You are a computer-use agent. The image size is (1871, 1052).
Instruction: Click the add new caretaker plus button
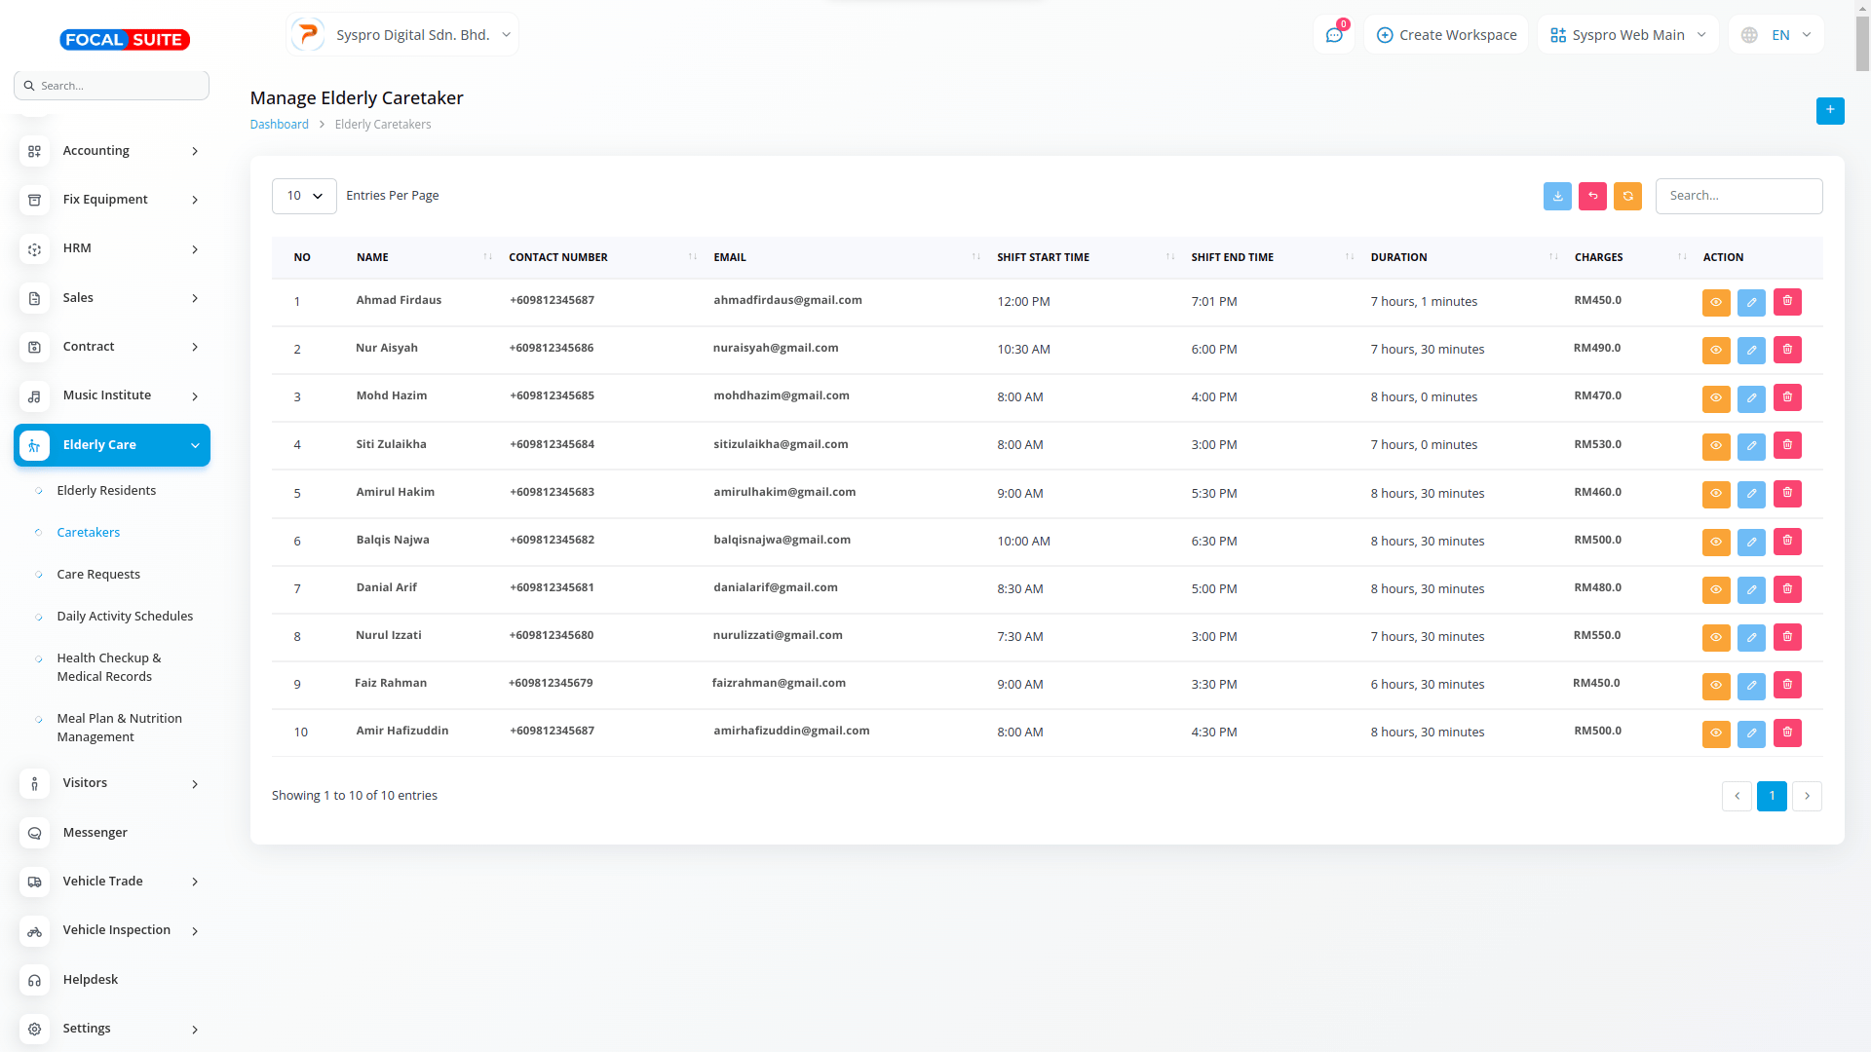pyautogui.click(x=1829, y=110)
